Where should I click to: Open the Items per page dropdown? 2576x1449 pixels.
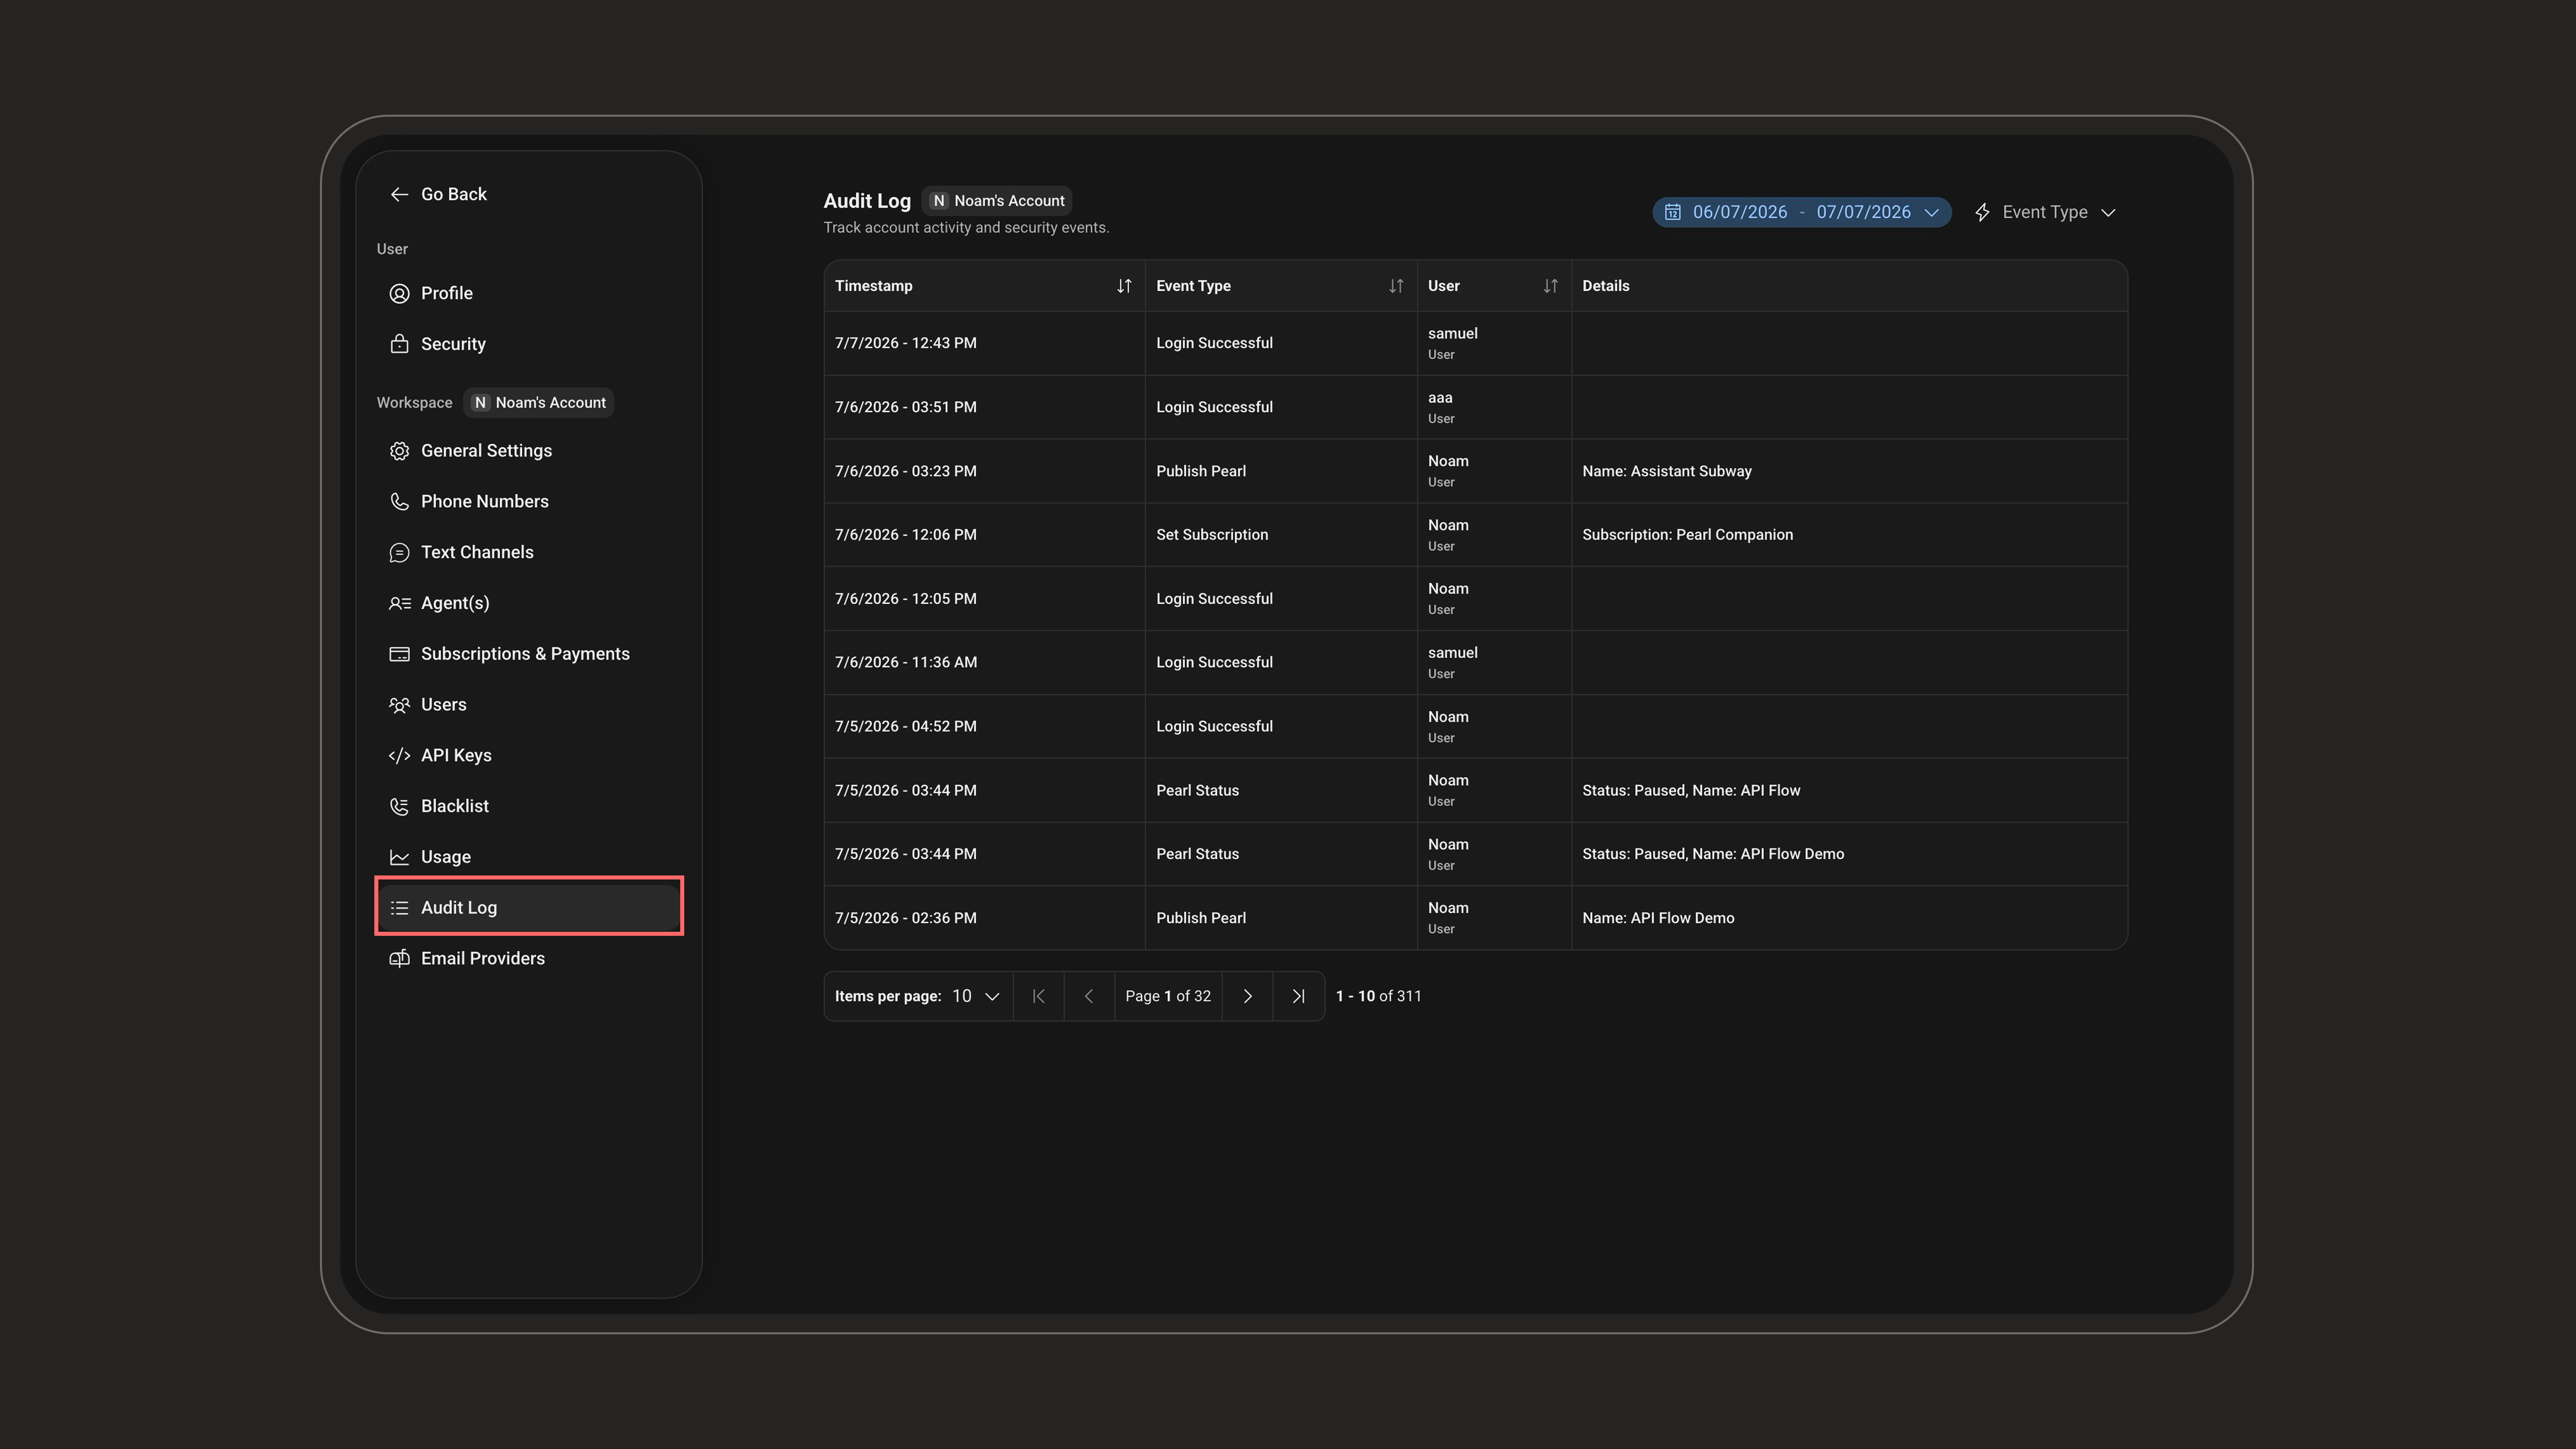(x=975, y=996)
